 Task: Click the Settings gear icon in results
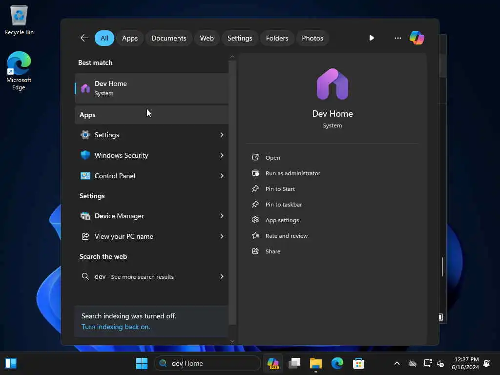click(x=85, y=135)
